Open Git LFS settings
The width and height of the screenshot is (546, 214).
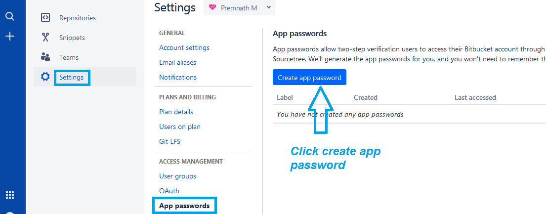point(169,141)
